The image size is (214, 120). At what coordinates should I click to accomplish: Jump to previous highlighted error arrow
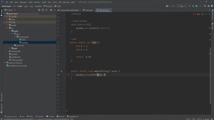coord(206,14)
